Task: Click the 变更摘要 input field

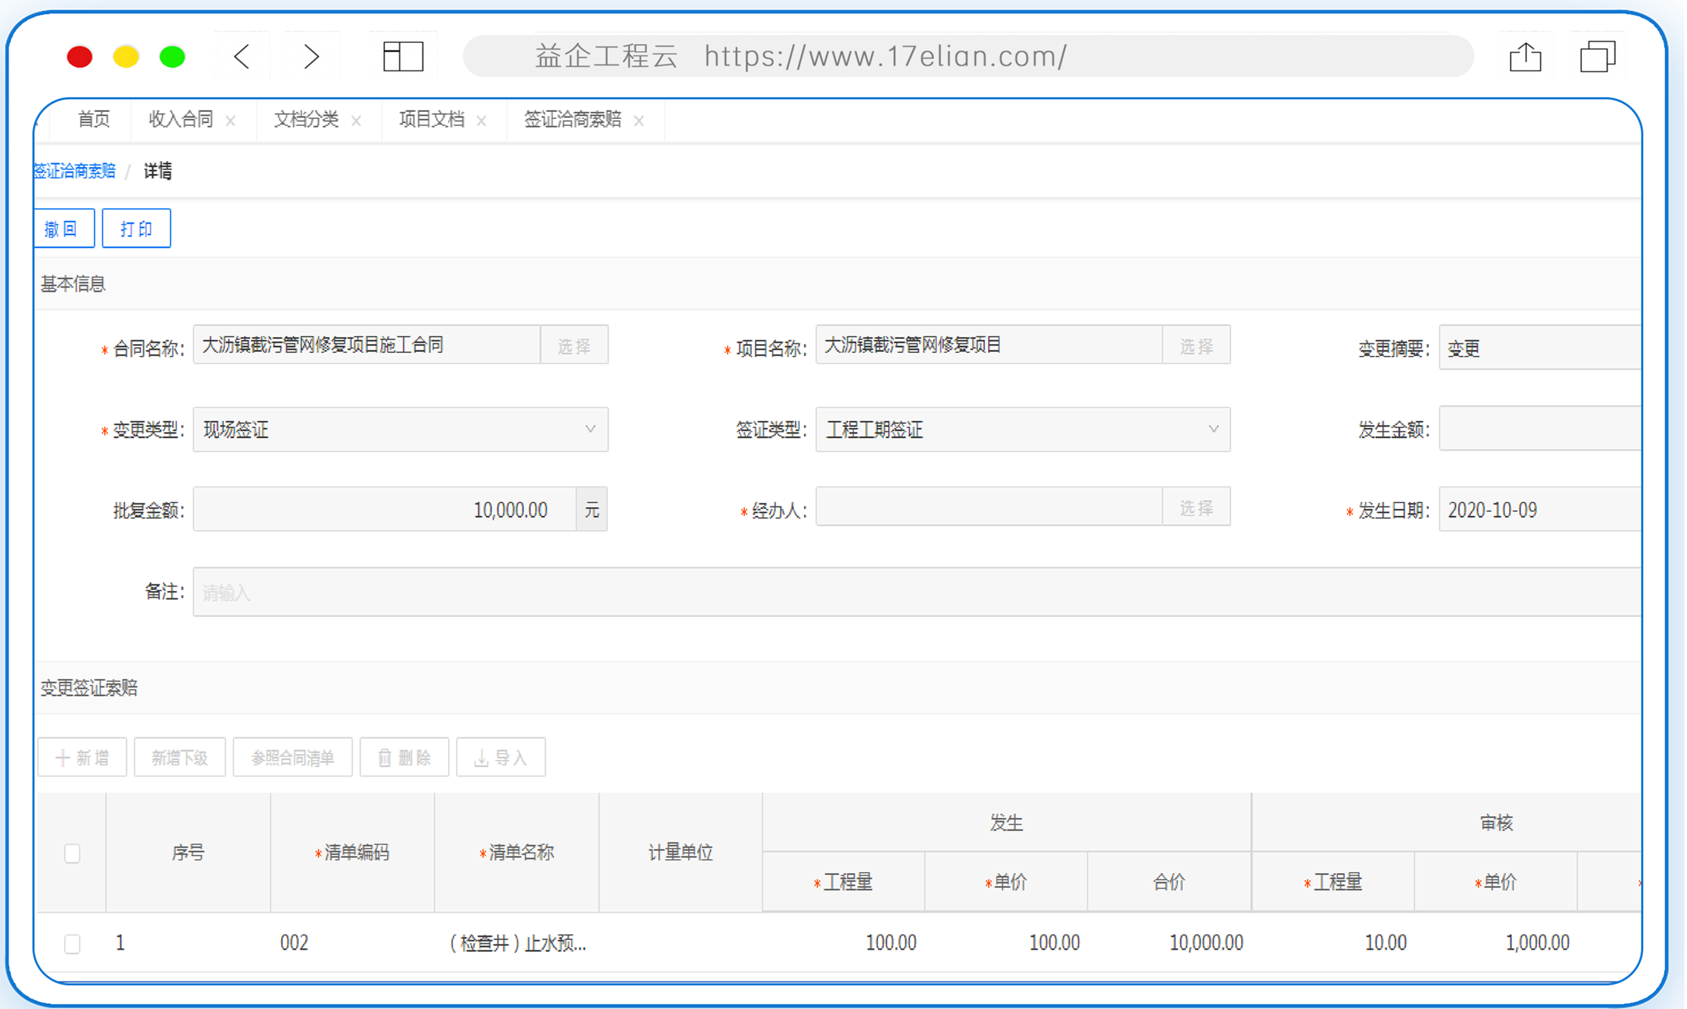Action: click(x=1541, y=348)
